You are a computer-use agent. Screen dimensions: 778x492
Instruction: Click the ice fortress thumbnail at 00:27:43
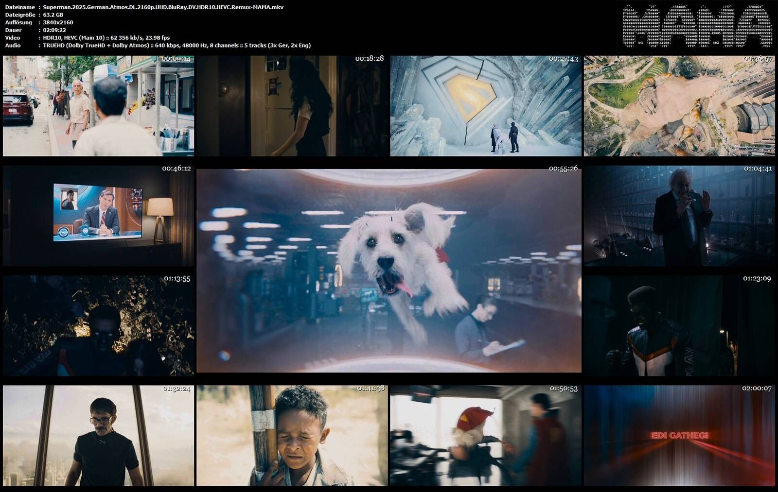486,106
